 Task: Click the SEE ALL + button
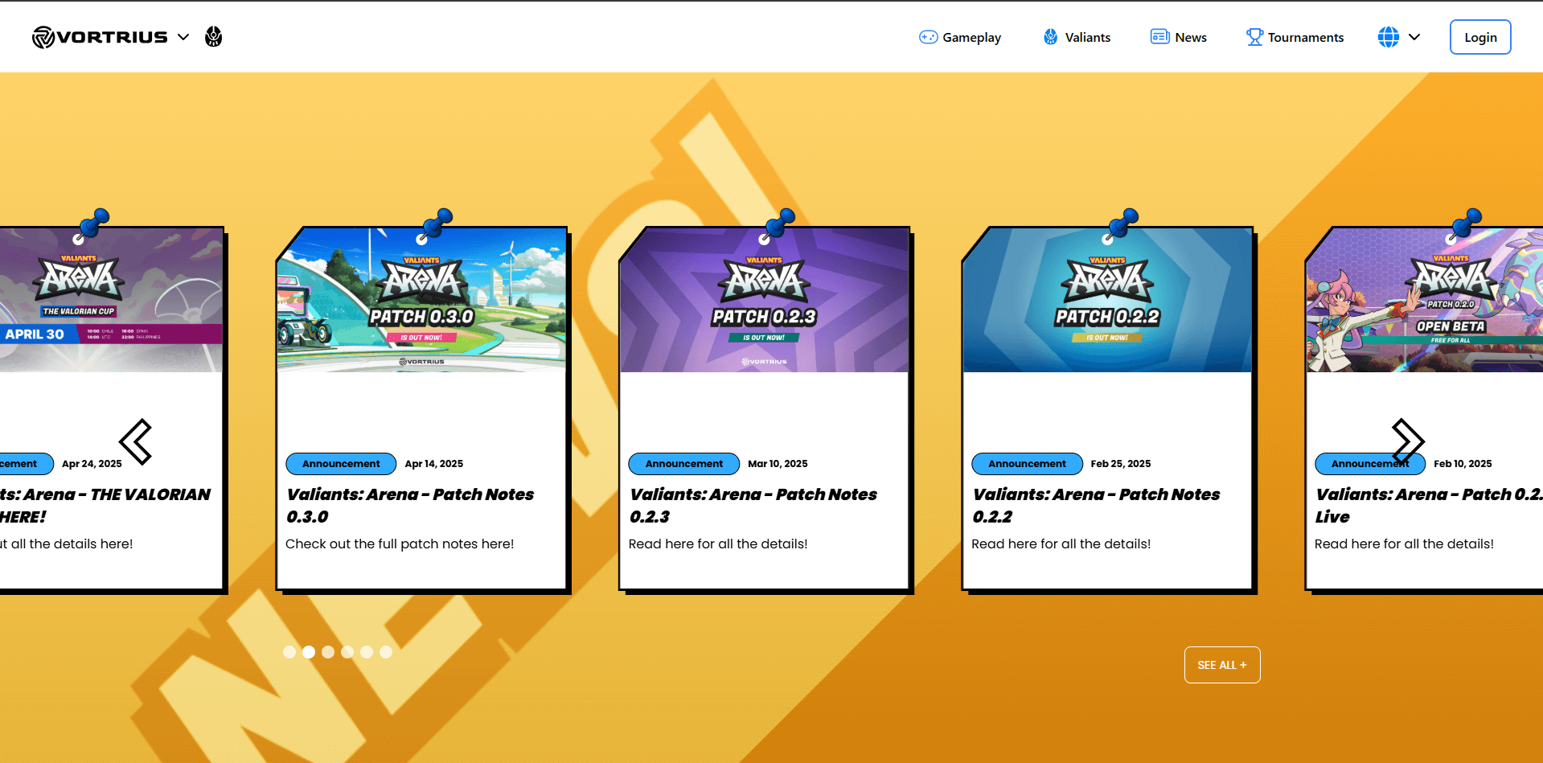[1222, 665]
